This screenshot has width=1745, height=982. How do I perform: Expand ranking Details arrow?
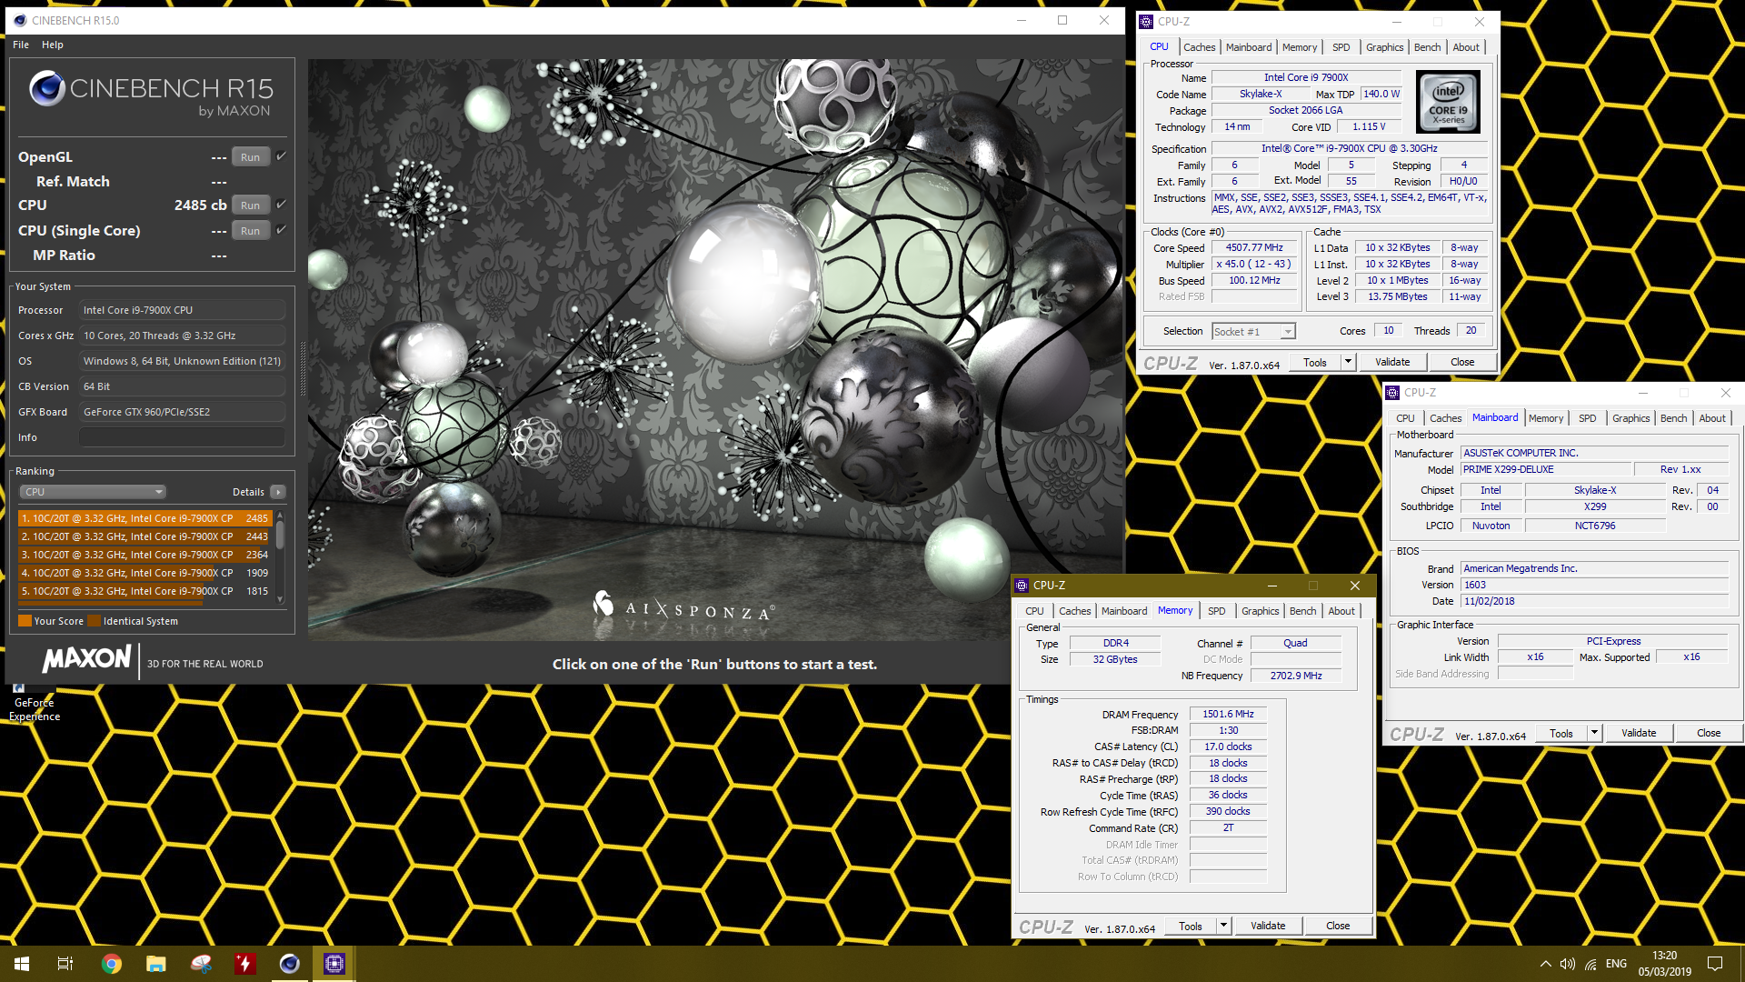[278, 492]
